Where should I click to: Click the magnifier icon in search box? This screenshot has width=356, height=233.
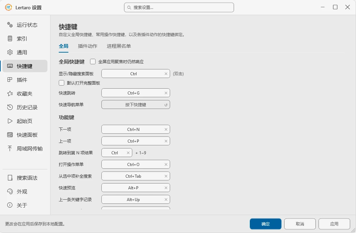pos(129,8)
